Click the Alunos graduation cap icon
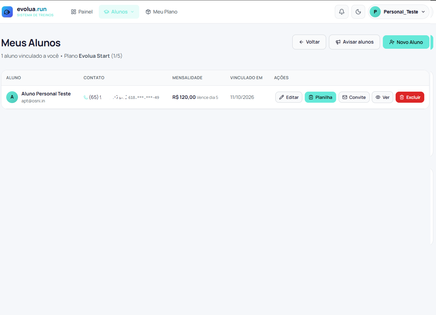The height and width of the screenshot is (315, 436). point(106,12)
